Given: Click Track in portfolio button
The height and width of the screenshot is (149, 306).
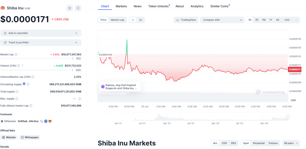Looking at the screenshot, I should (x=41, y=42).
